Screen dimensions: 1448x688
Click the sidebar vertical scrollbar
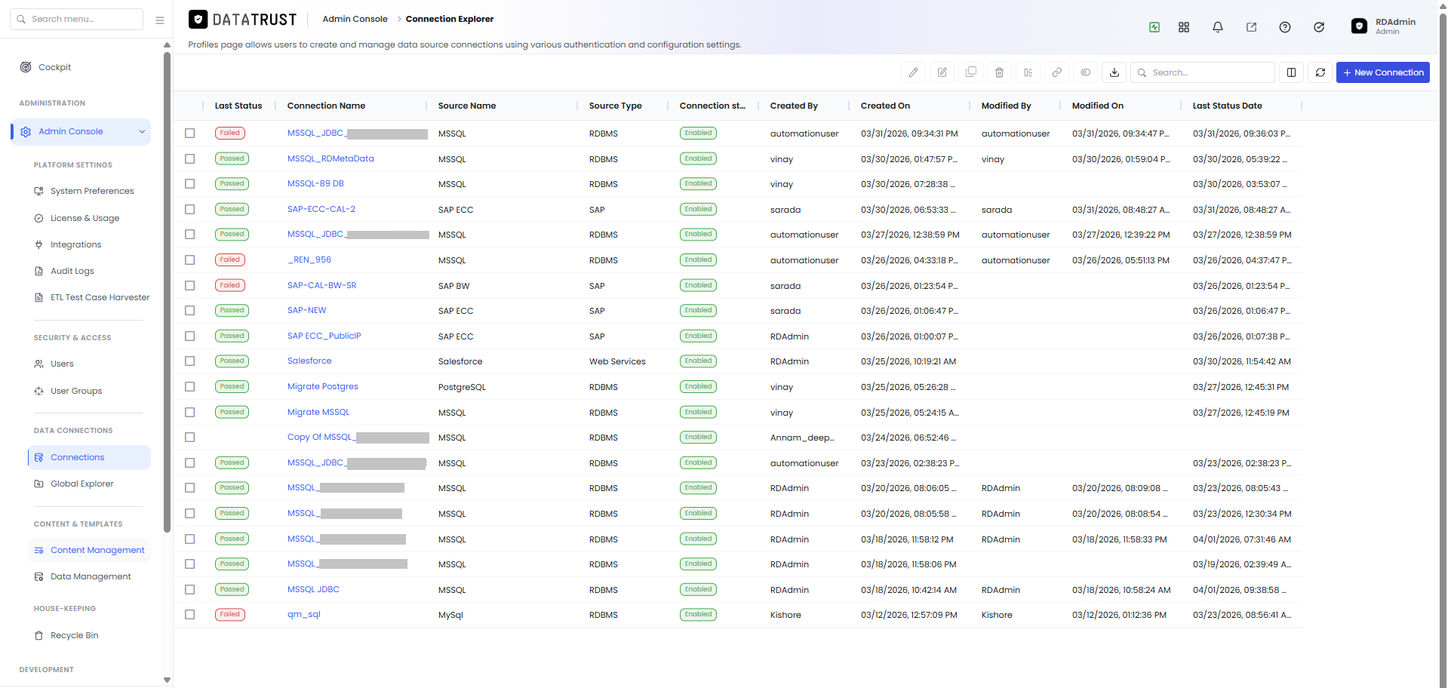(x=167, y=290)
